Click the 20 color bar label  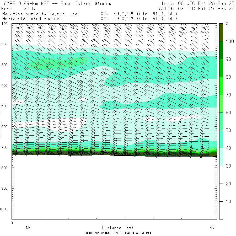pos(228,184)
